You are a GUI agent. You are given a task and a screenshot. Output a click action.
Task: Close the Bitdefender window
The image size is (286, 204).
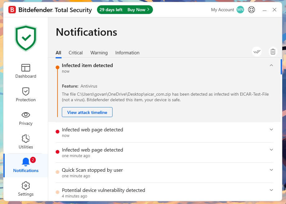(274, 10)
